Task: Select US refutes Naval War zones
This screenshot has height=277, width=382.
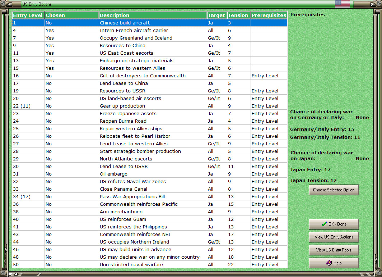Action: [150, 182]
